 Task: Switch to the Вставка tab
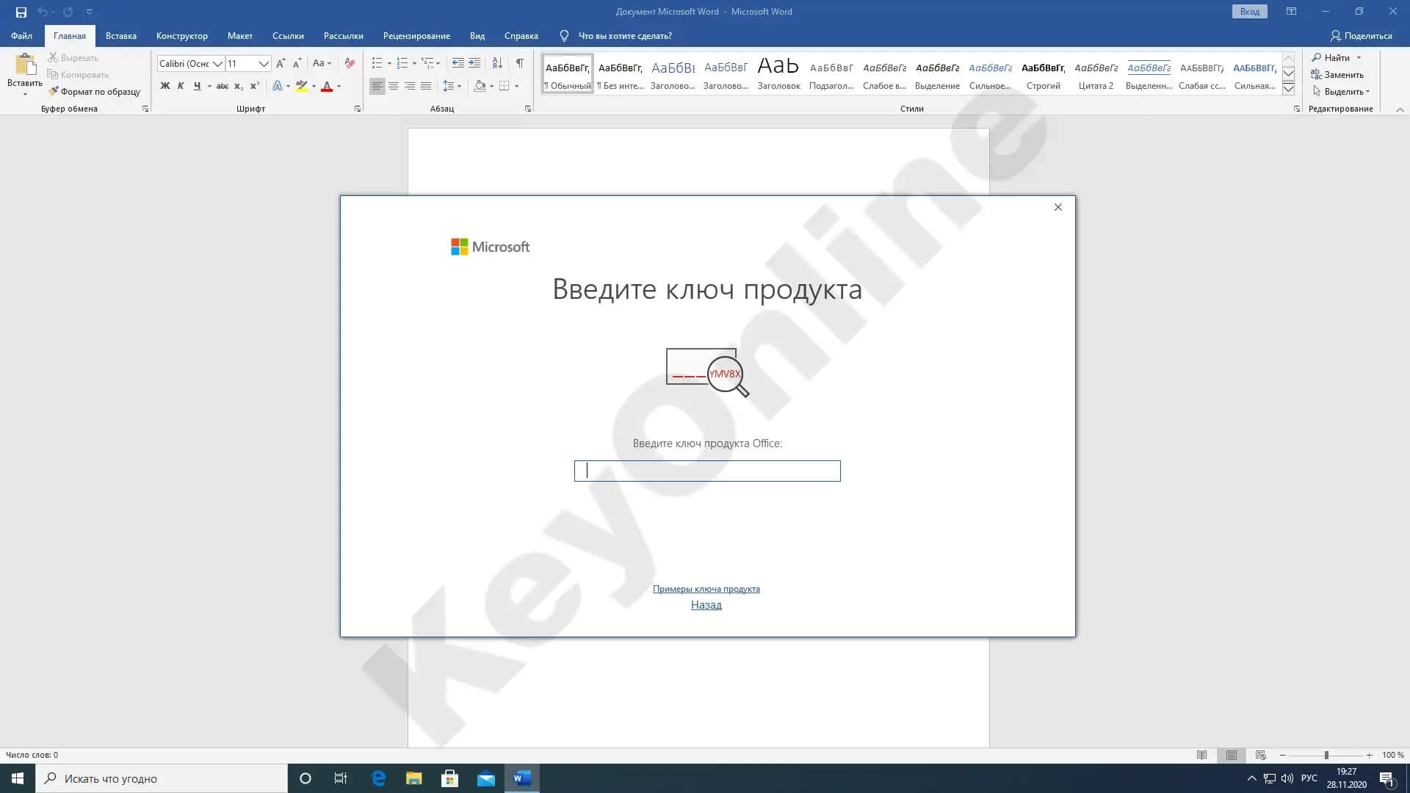(x=121, y=36)
